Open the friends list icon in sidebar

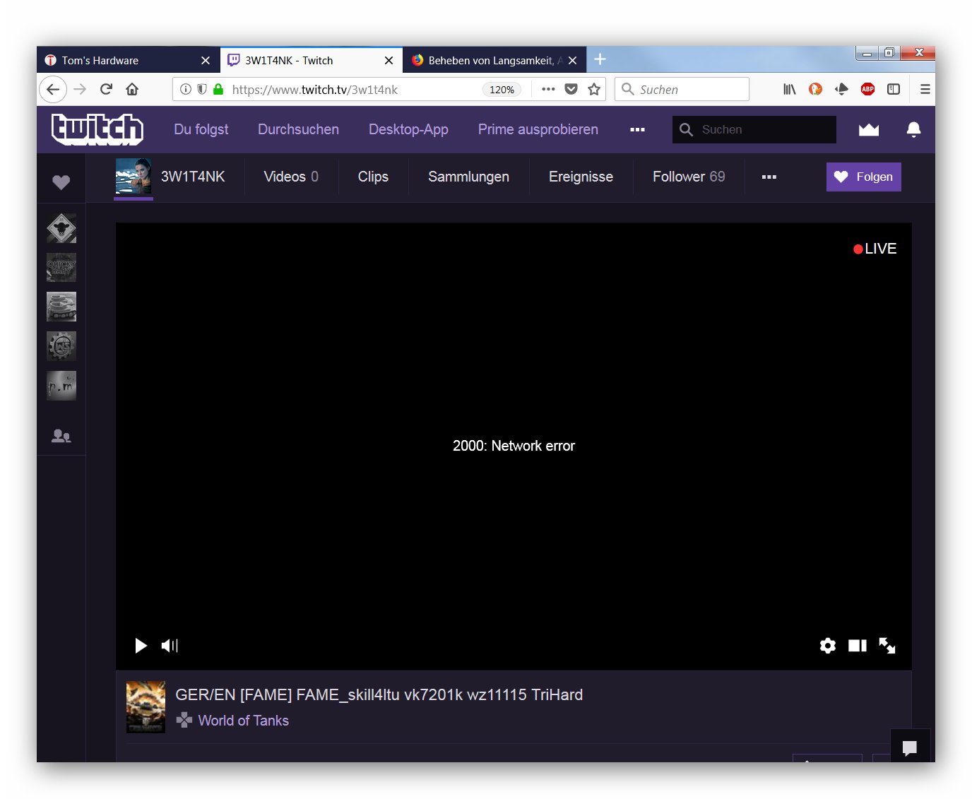tap(61, 436)
